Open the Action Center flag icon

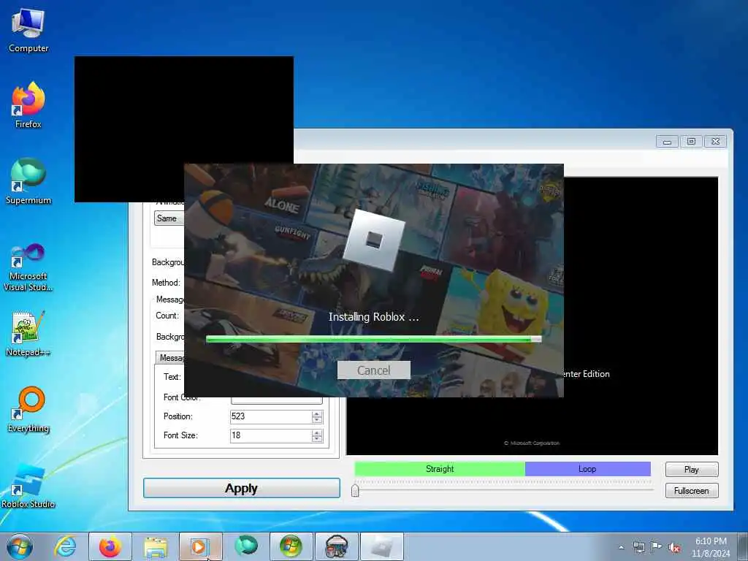coord(657,547)
